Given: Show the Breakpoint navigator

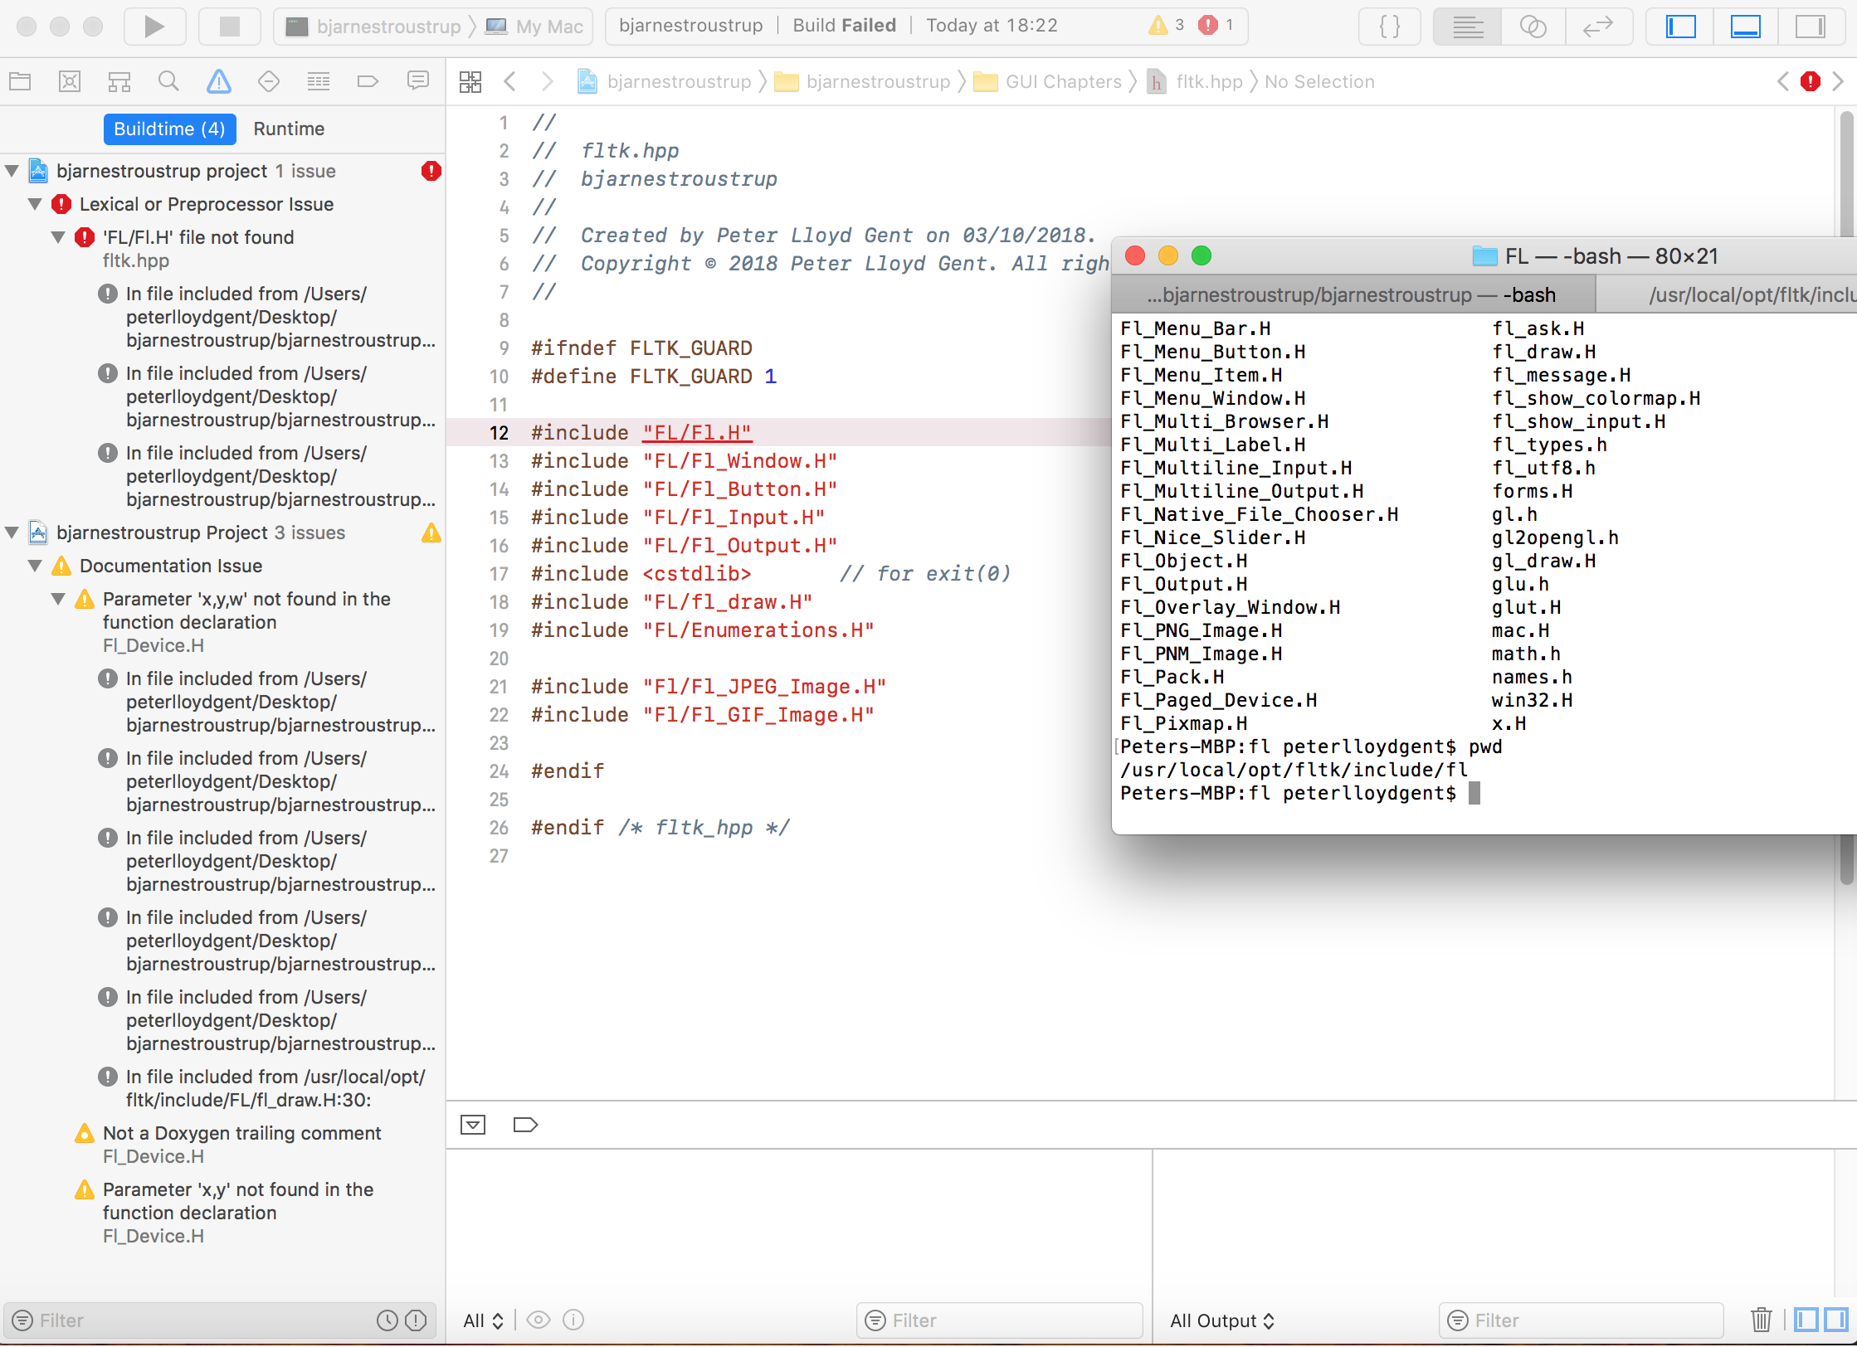Looking at the screenshot, I should [368, 81].
